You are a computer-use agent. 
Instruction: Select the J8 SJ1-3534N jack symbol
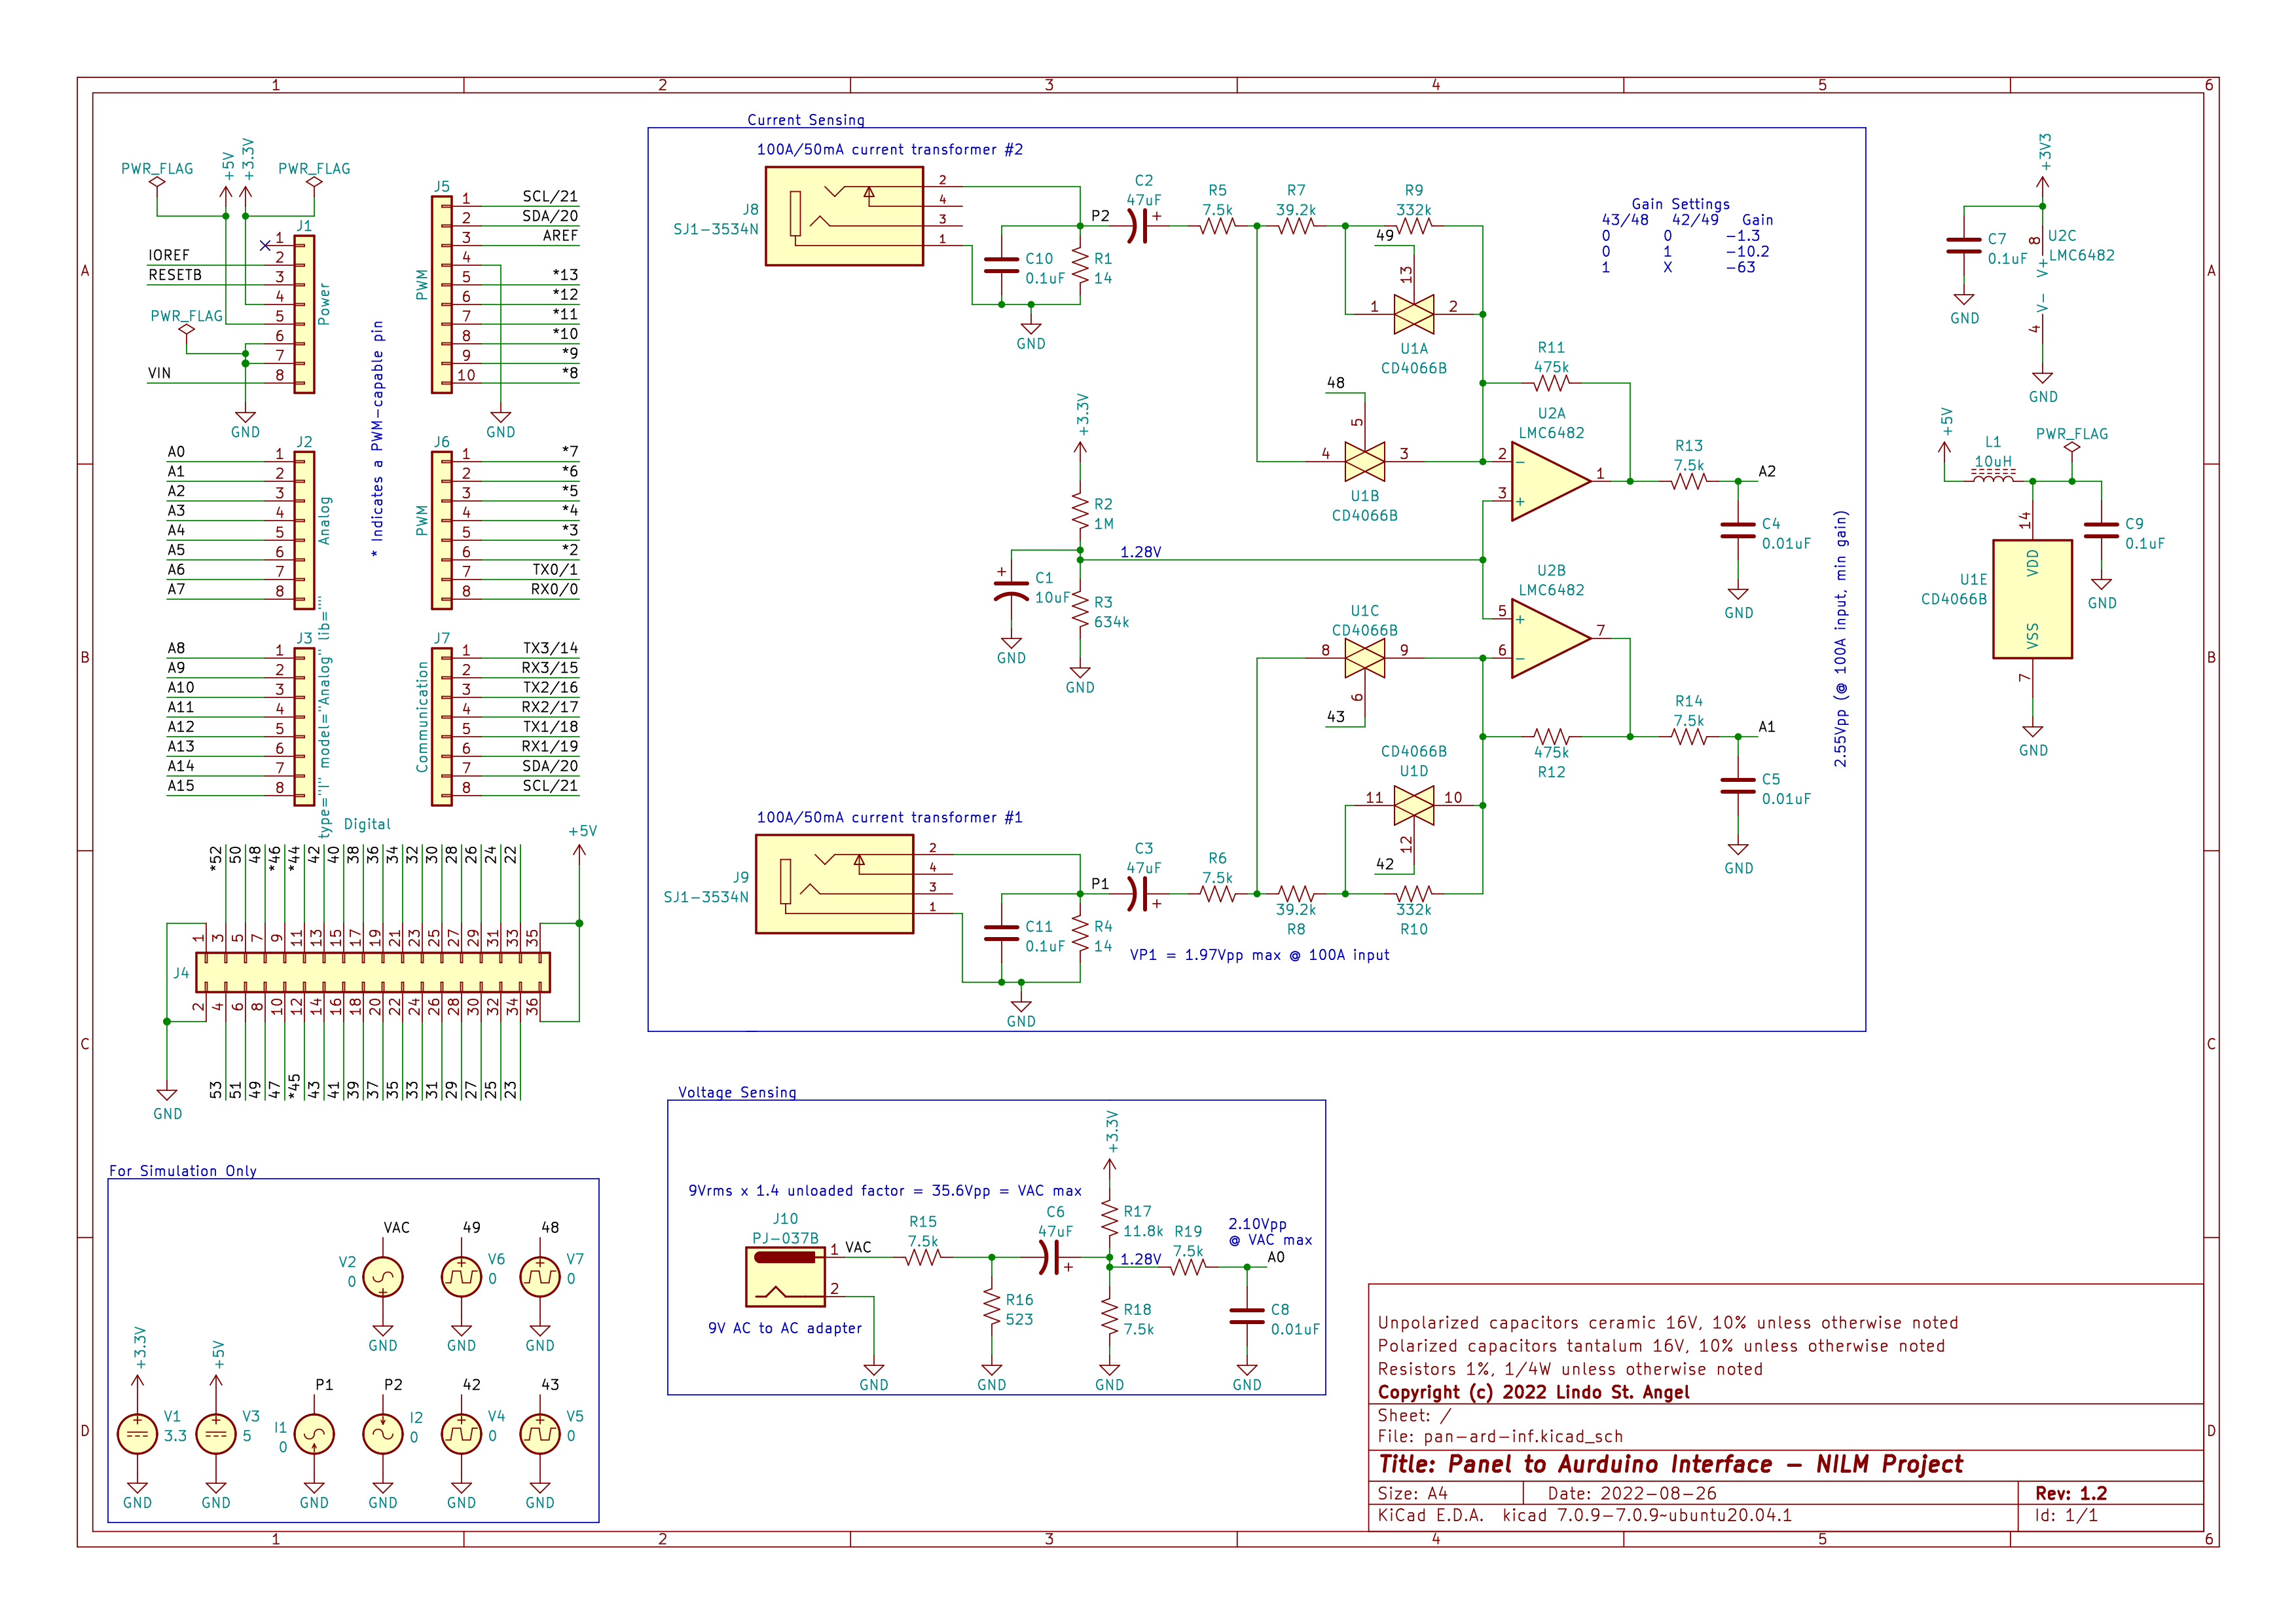click(844, 216)
